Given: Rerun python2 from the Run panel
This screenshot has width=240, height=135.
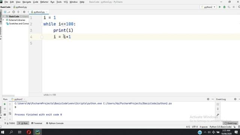Looking at the screenshot, I should (5, 104).
